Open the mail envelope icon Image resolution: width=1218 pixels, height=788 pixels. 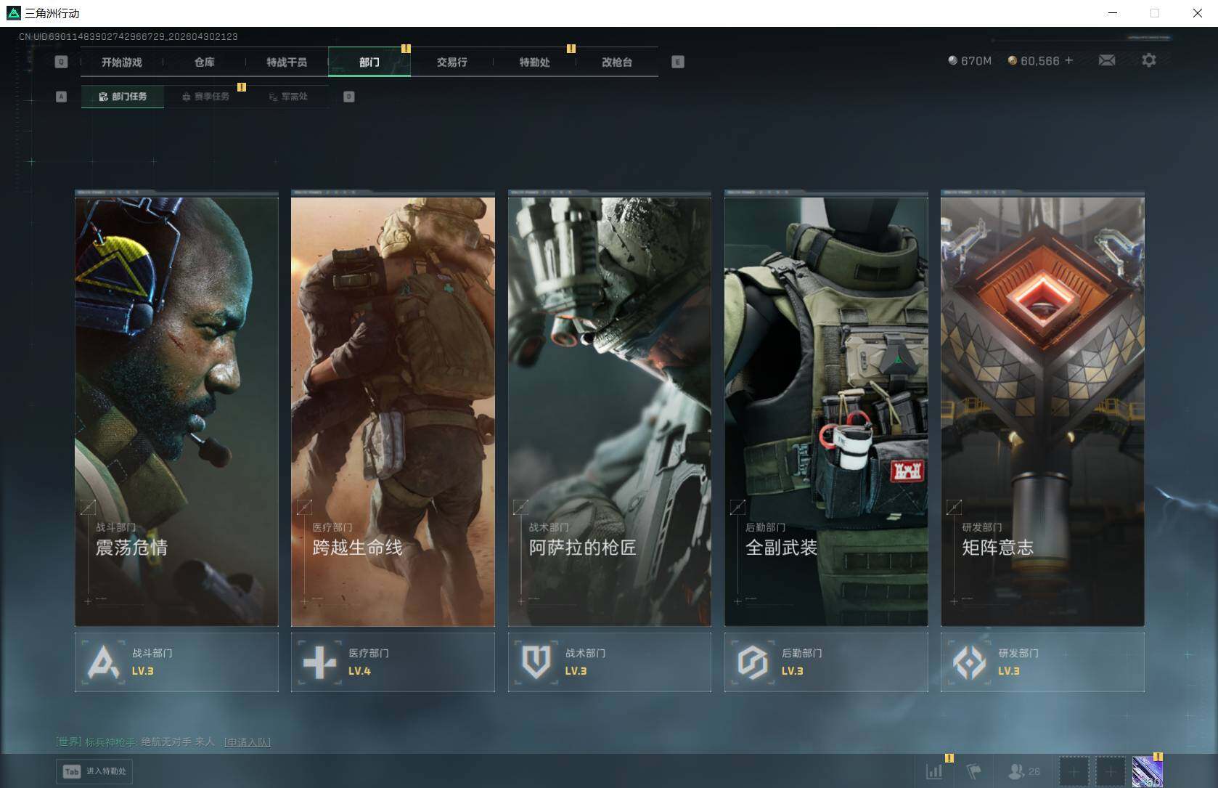pyautogui.click(x=1107, y=60)
